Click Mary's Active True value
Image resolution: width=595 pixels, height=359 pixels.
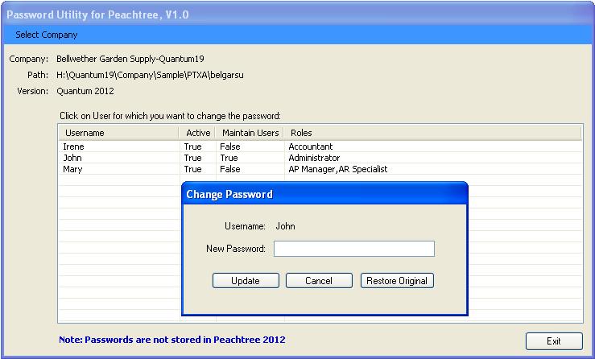(x=192, y=169)
